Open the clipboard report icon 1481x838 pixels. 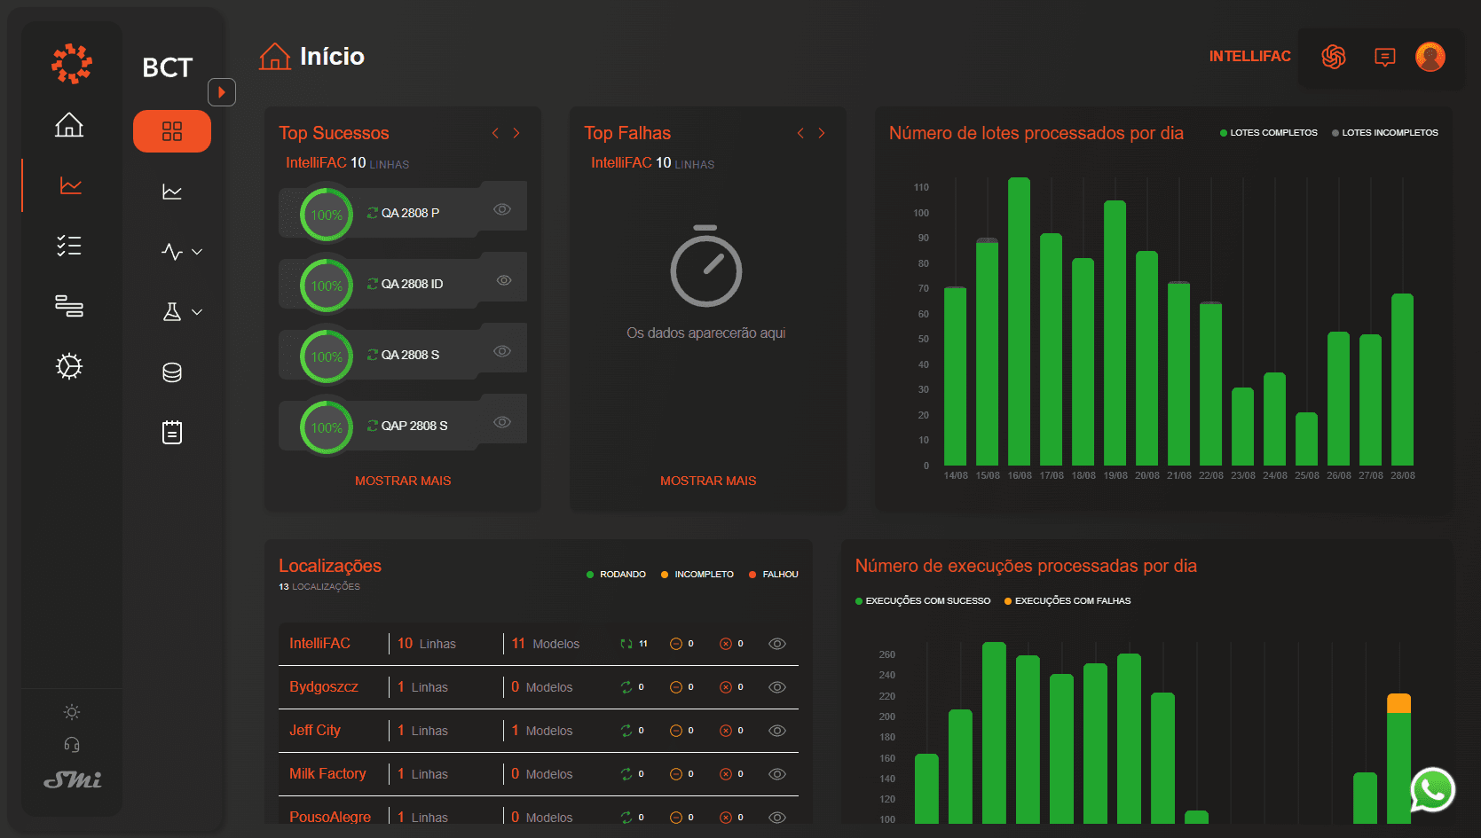[x=172, y=433]
